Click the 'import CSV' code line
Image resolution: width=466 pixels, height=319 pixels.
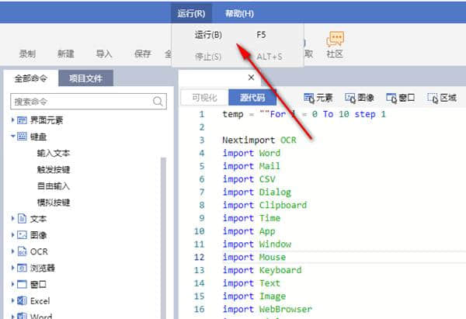click(x=249, y=179)
